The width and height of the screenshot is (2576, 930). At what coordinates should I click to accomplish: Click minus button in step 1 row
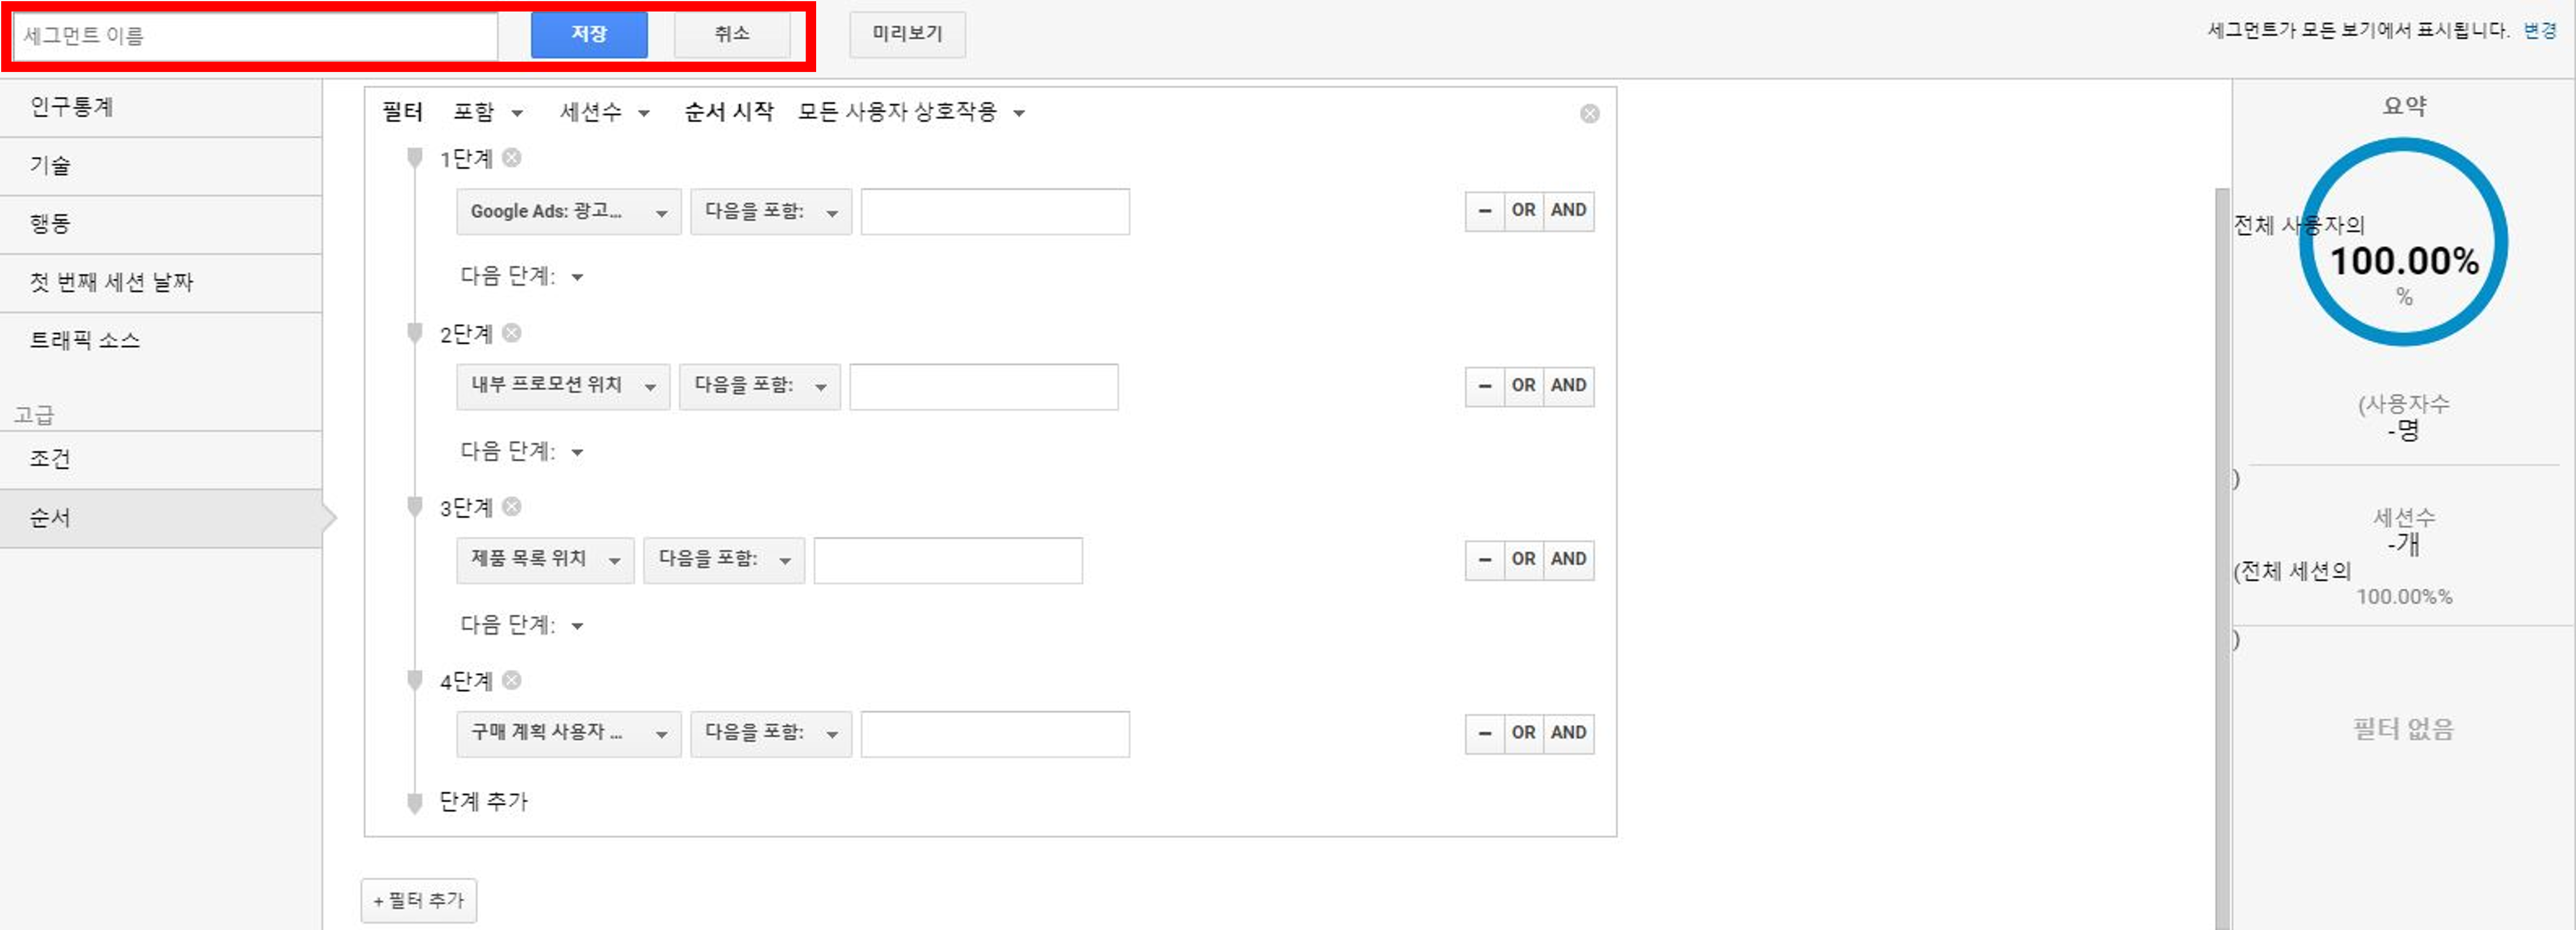coord(1485,211)
